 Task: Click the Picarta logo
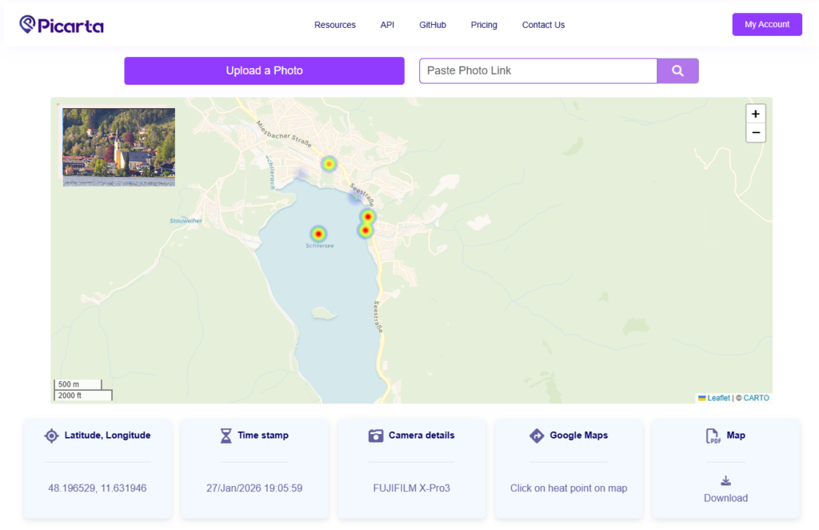click(x=62, y=25)
